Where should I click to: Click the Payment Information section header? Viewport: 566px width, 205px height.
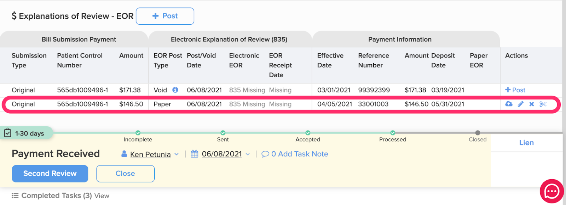pos(400,40)
